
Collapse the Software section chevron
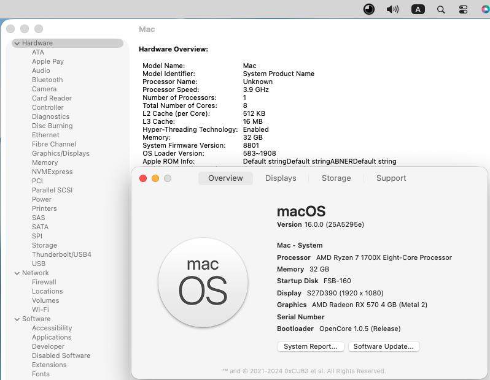17,319
